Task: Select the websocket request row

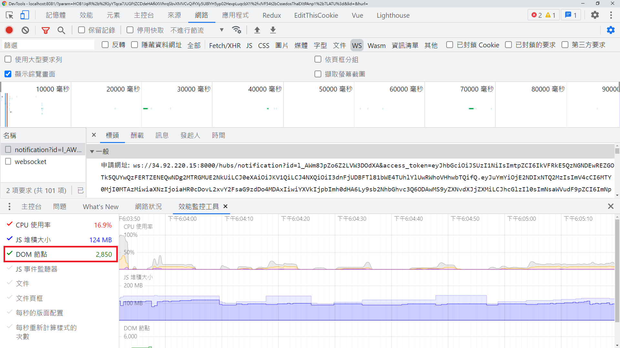Action: click(31, 161)
